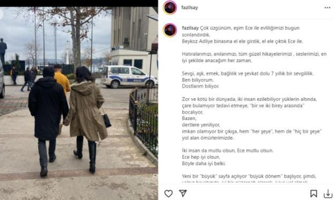
Task: Open the couple walking photo
Action: pyautogui.click(x=79, y=103)
